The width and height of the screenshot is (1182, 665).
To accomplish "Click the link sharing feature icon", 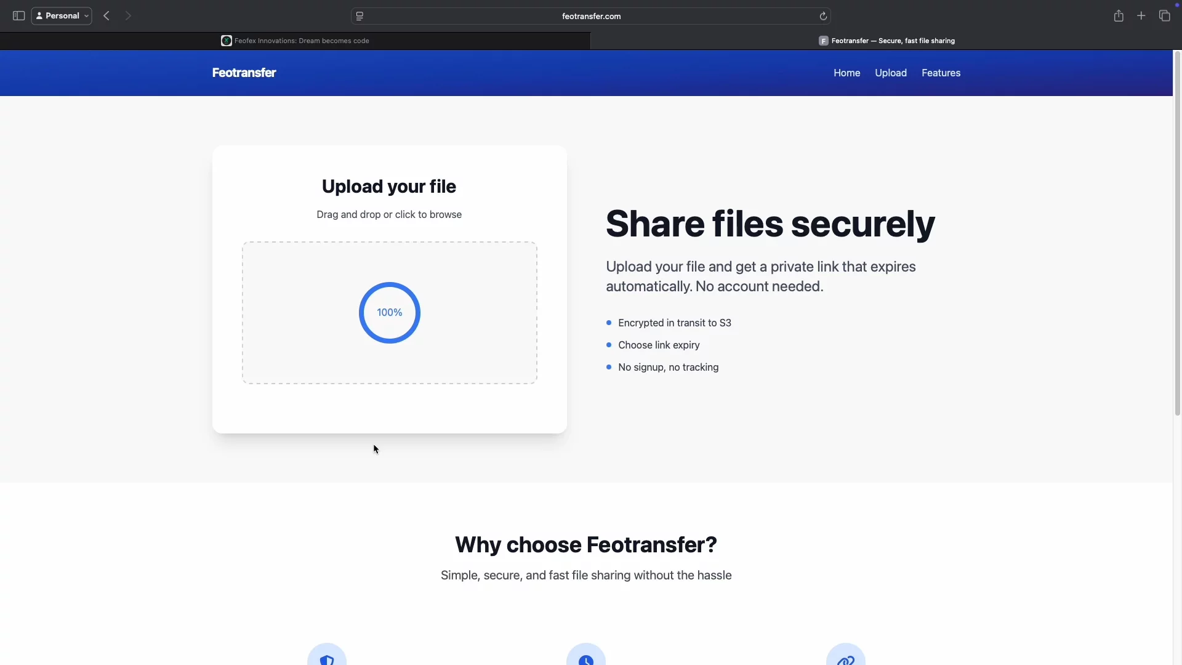I will pyautogui.click(x=845, y=659).
